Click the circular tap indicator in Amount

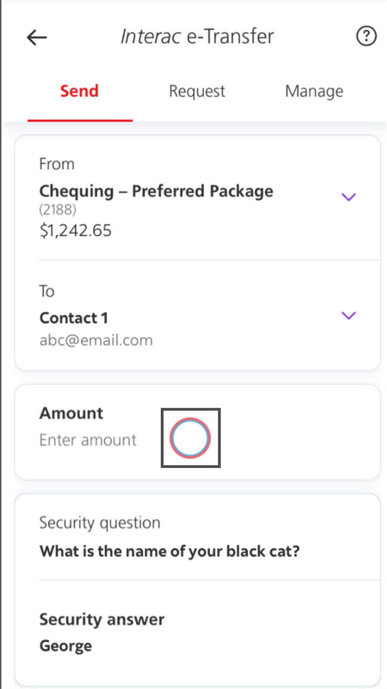point(190,438)
